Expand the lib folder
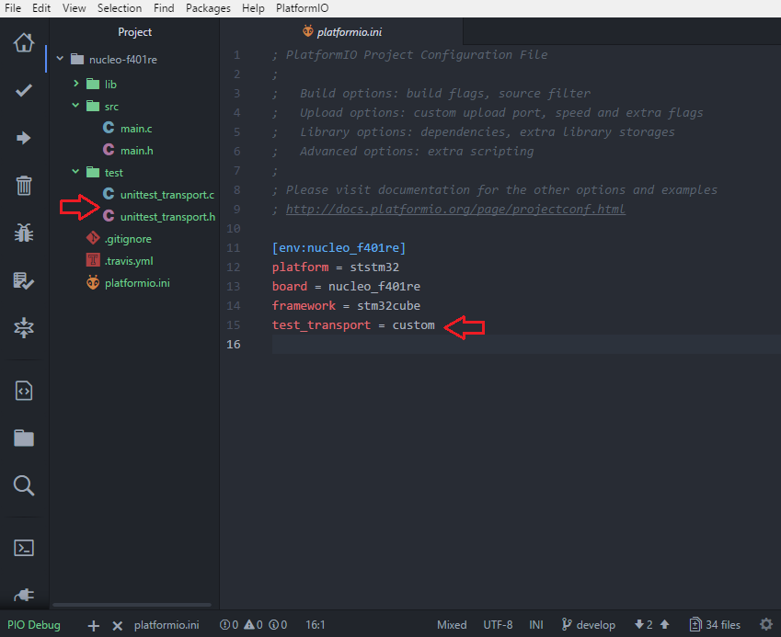 pyautogui.click(x=75, y=83)
